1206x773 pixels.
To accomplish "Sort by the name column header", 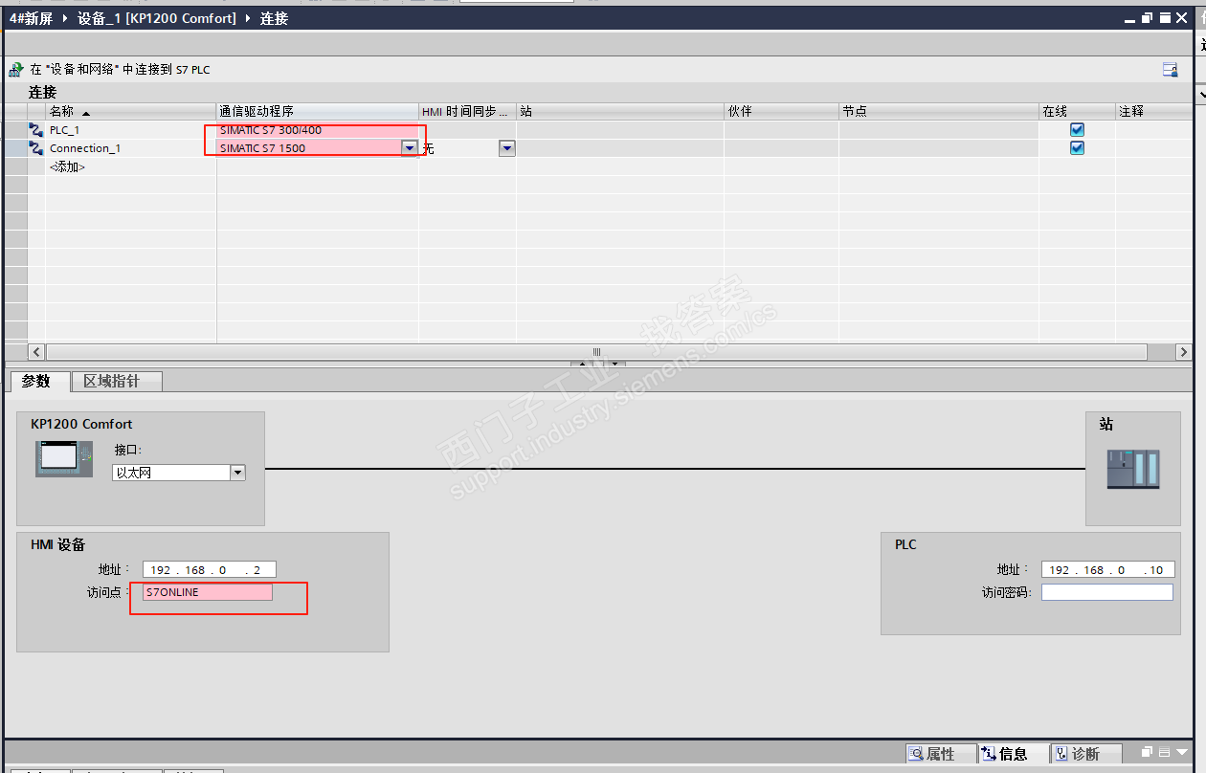I will (x=131, y=111).
